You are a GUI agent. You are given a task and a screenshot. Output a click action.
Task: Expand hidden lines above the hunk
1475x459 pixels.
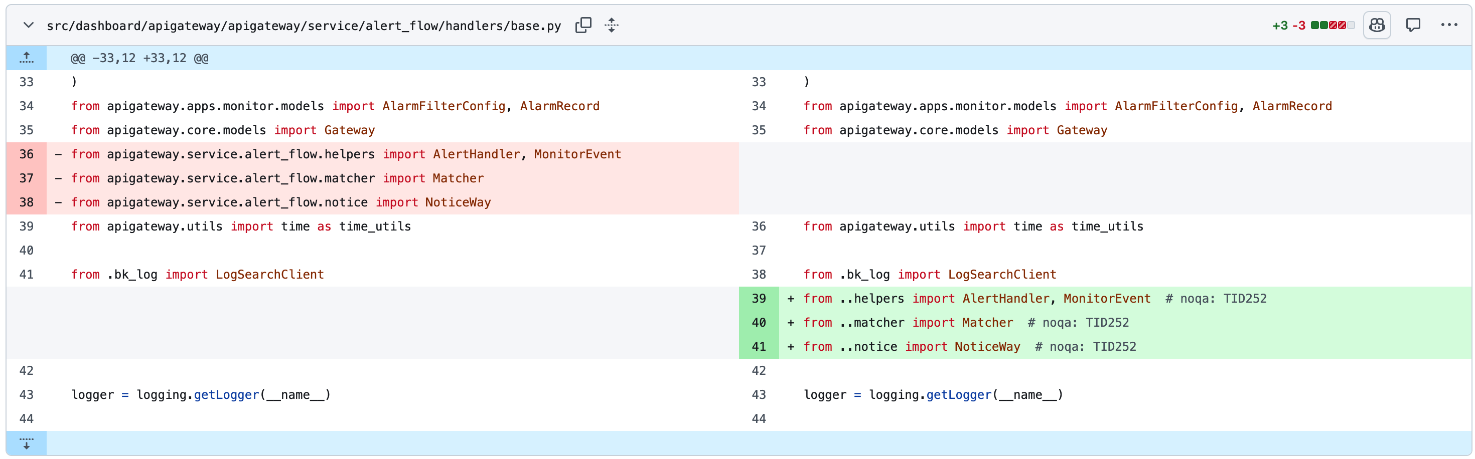(x=26, y=58)
